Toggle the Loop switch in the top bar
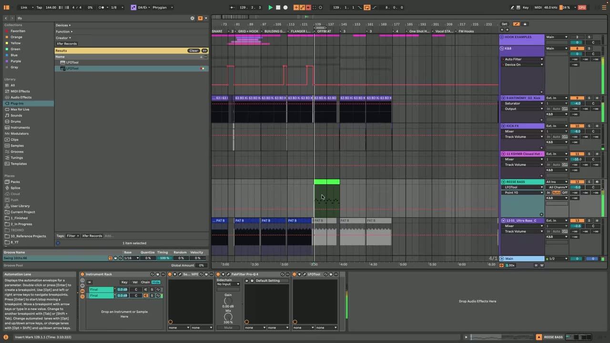Image resolution: width=610 pixels, height=343 pixels. point(367,7)
